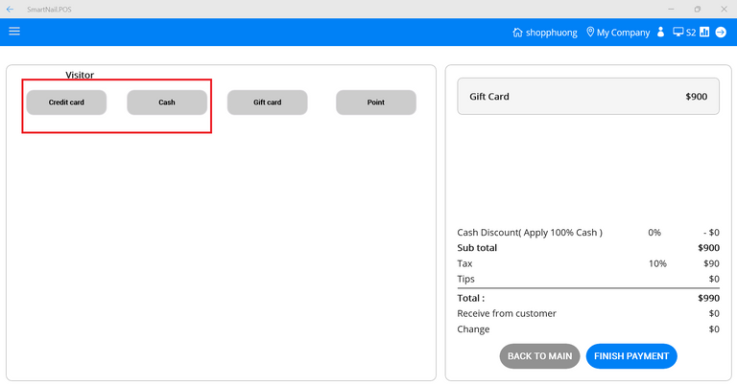The height and width of the screenshot is (385, 737).
Task: Click the location pin icon
Action: tap(590, 33)
